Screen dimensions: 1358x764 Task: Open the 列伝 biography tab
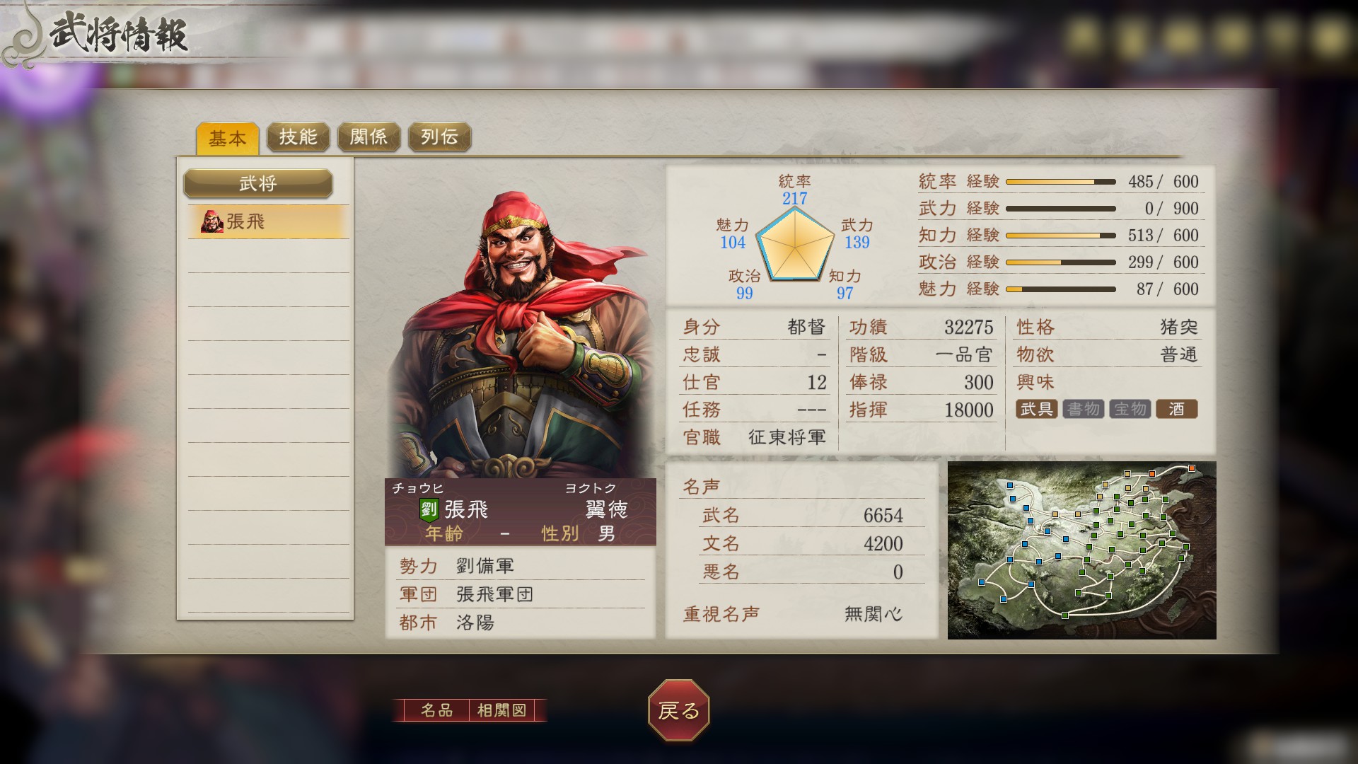click(439, 137)
